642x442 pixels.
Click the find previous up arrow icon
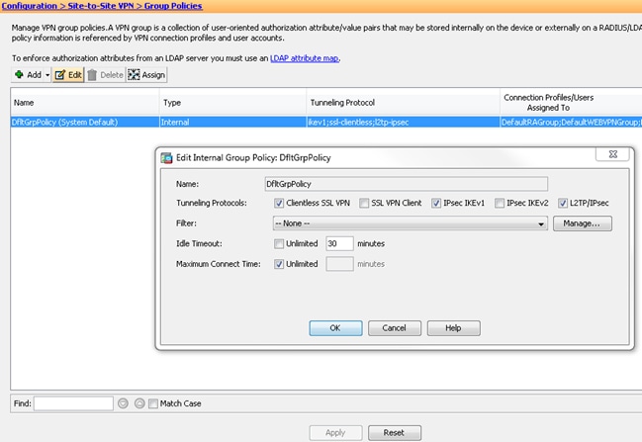coord(139,403)
